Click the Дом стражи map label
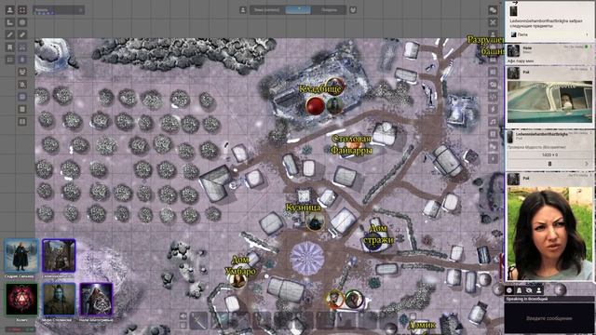This screenshot has height=335, width=596. [378, 234]
